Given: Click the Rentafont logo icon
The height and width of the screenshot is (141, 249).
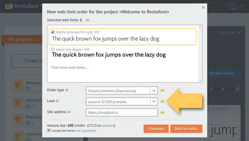Looking at the screenshot, I should 9,7.
